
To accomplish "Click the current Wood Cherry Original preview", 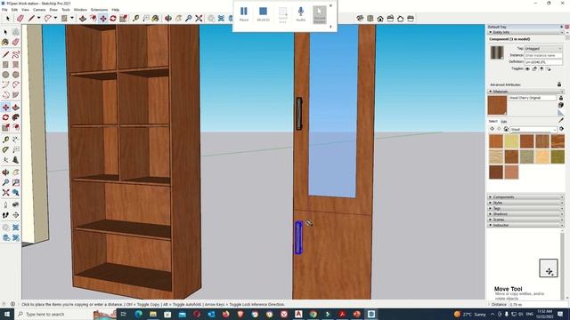I will point(497,105).
